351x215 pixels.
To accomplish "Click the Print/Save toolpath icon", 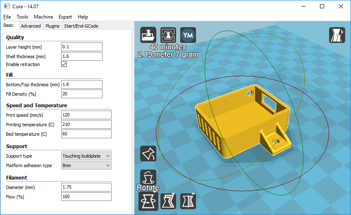I will click(168, 35).
